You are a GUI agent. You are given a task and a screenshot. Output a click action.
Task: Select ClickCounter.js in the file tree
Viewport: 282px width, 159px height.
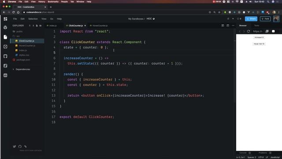click(27, 41)
